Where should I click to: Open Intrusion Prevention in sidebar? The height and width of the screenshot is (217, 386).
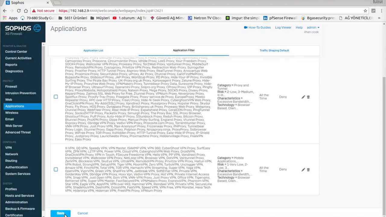pos(21,93)
